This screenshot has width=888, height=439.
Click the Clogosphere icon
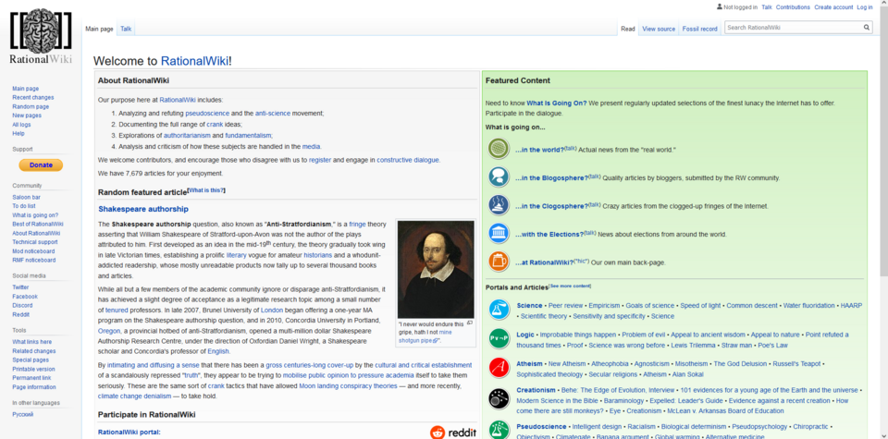[499, 205]
